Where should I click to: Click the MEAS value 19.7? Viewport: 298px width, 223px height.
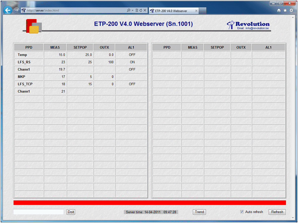[x=62, y=69]
